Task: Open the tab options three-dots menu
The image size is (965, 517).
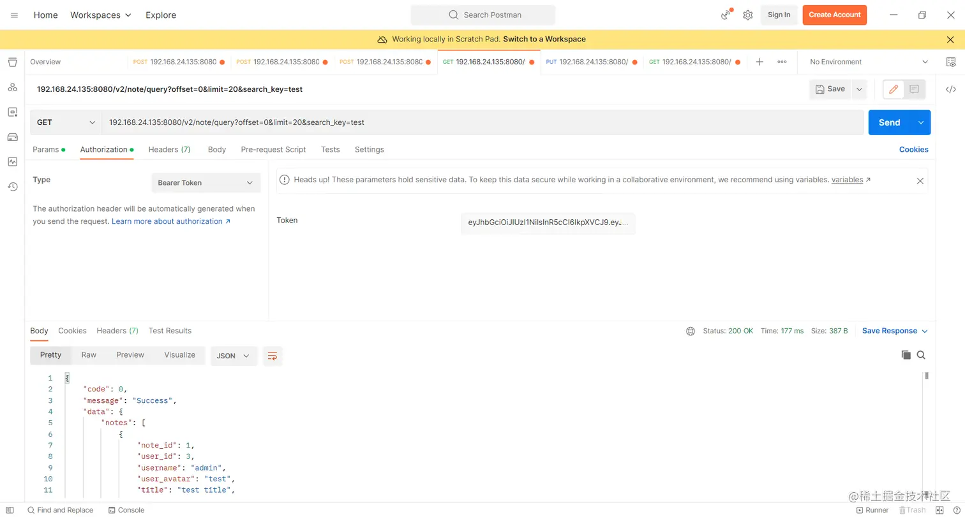Action: pyautogui.click(x=782, y=62)
